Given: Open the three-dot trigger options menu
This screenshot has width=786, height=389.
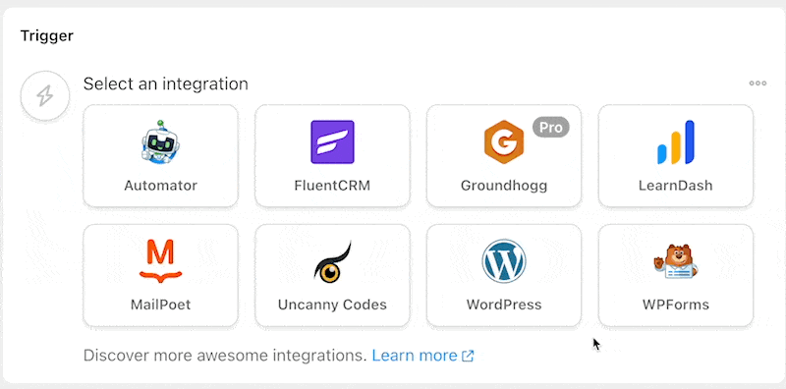Looking at the screenshot, I should click(x=758, y=83).
